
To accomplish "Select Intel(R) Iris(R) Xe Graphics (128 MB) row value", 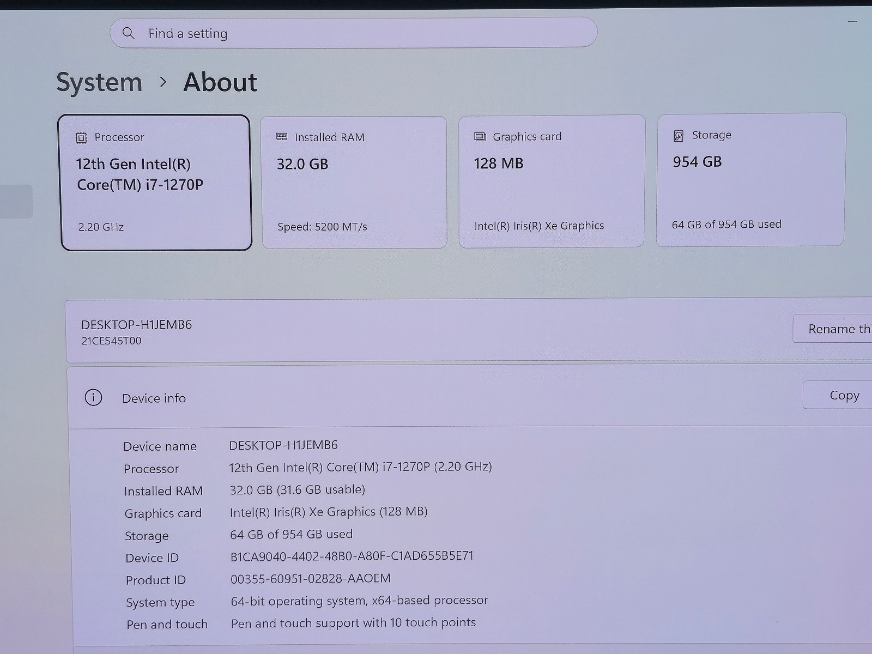I will tap(329, 512).
